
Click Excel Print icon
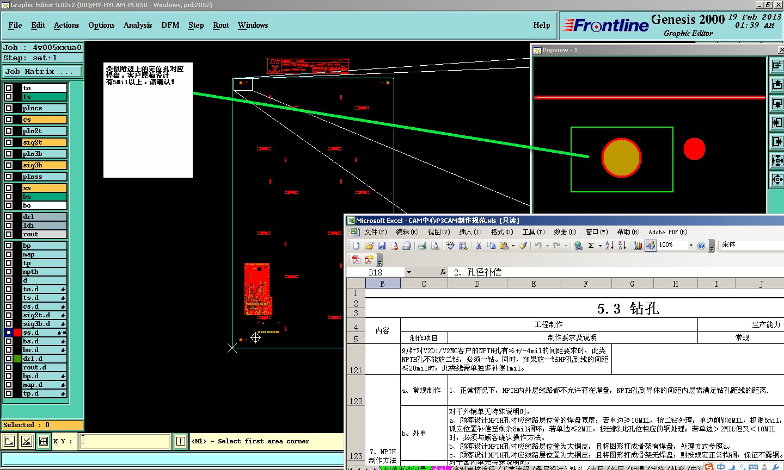(x=422, y=246)
